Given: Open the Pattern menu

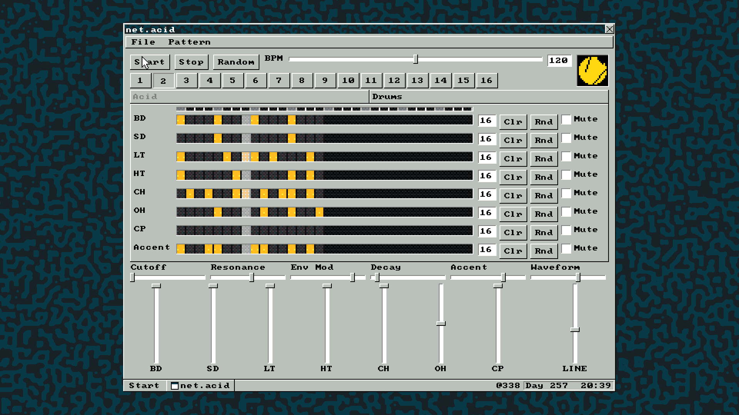Looking at the screenshot, I should click(x=189, y=42).
